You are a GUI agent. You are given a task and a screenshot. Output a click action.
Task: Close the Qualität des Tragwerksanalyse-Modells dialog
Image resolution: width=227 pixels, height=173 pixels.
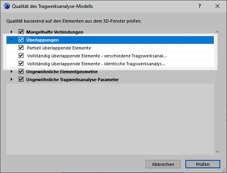[x=217, y=6]
